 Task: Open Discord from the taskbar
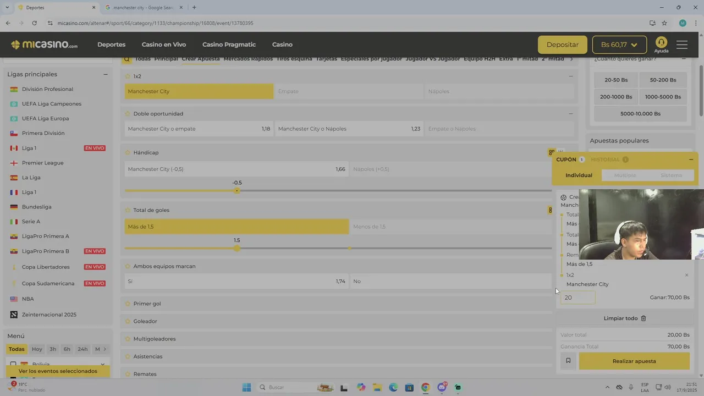click(442, 387)
